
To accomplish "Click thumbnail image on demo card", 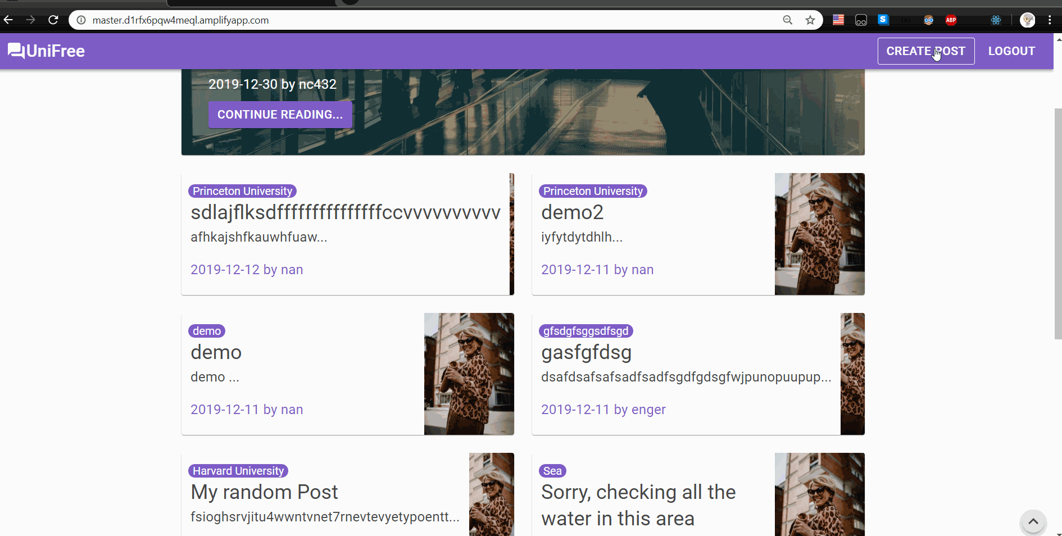I will click(x=469, y=374).
